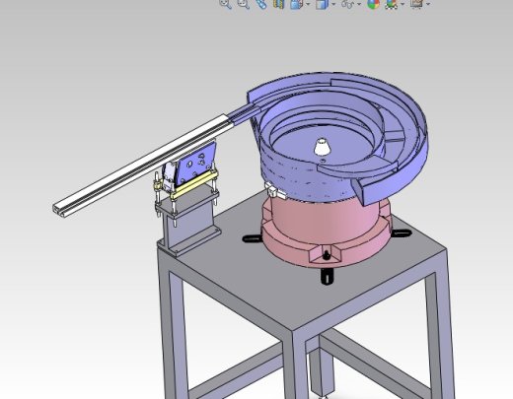Click the Display Style icon
The image size is (513, 399).
[x=322, y=4]
